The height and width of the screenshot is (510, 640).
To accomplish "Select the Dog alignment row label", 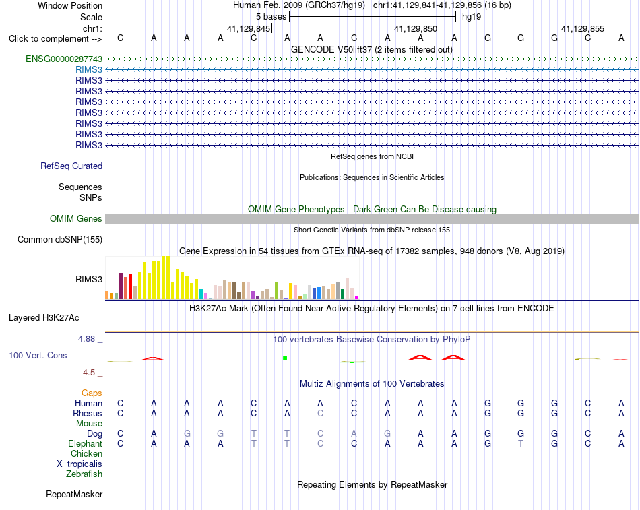I will [x=95, y=434].
